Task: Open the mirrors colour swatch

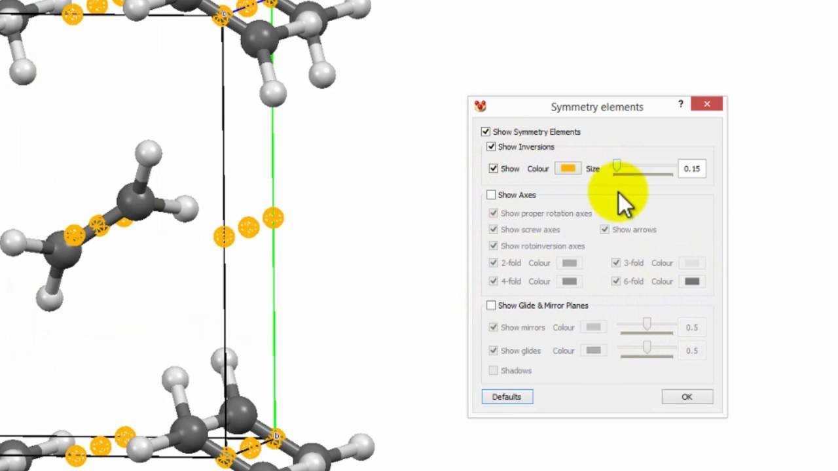Action: 593,327
